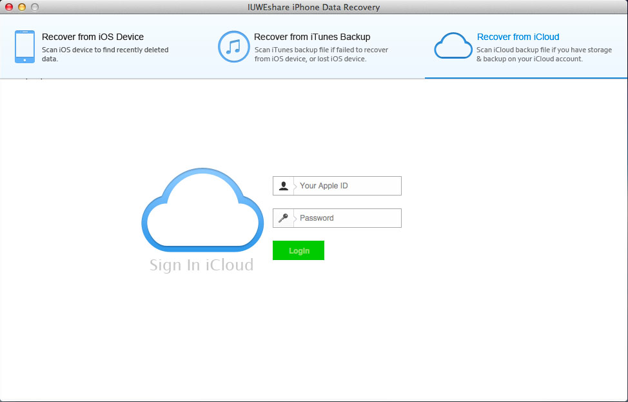The width and height of the screenshot is (628, 402).
Task: Click the large blue cloud logo
Action: tap(202, 210)
